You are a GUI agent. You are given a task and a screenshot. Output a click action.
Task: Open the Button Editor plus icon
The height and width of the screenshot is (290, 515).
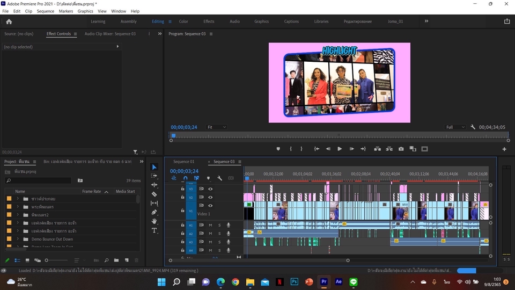504,149
